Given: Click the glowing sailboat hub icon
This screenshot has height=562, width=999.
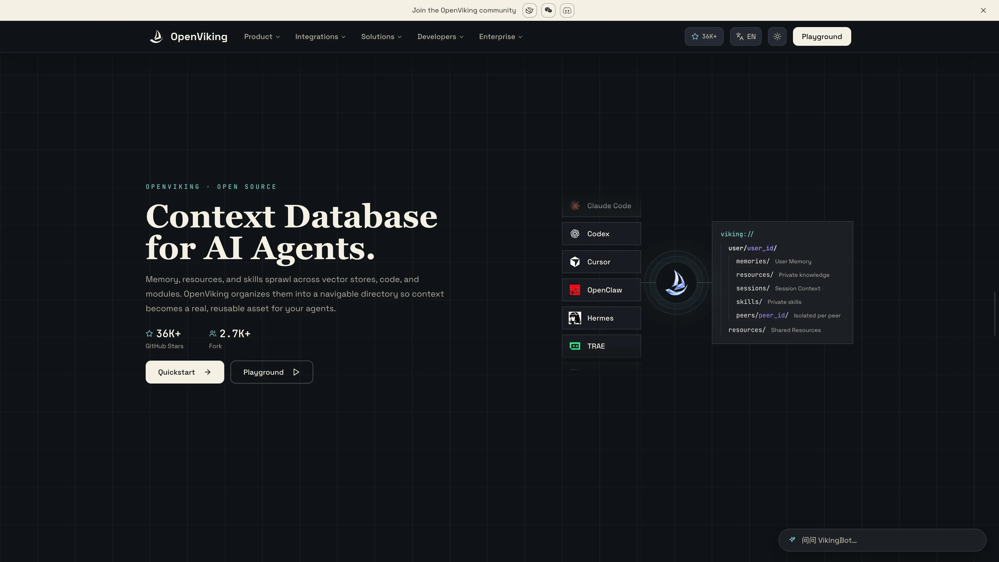Looking at the screenshot, I should 676,283.
